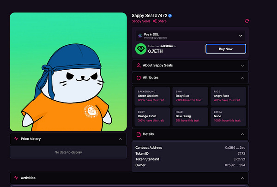The height and width of the screenshot is (187, 277).
Task: Click the share icon next to Share
Action: (x=155, y=21)
